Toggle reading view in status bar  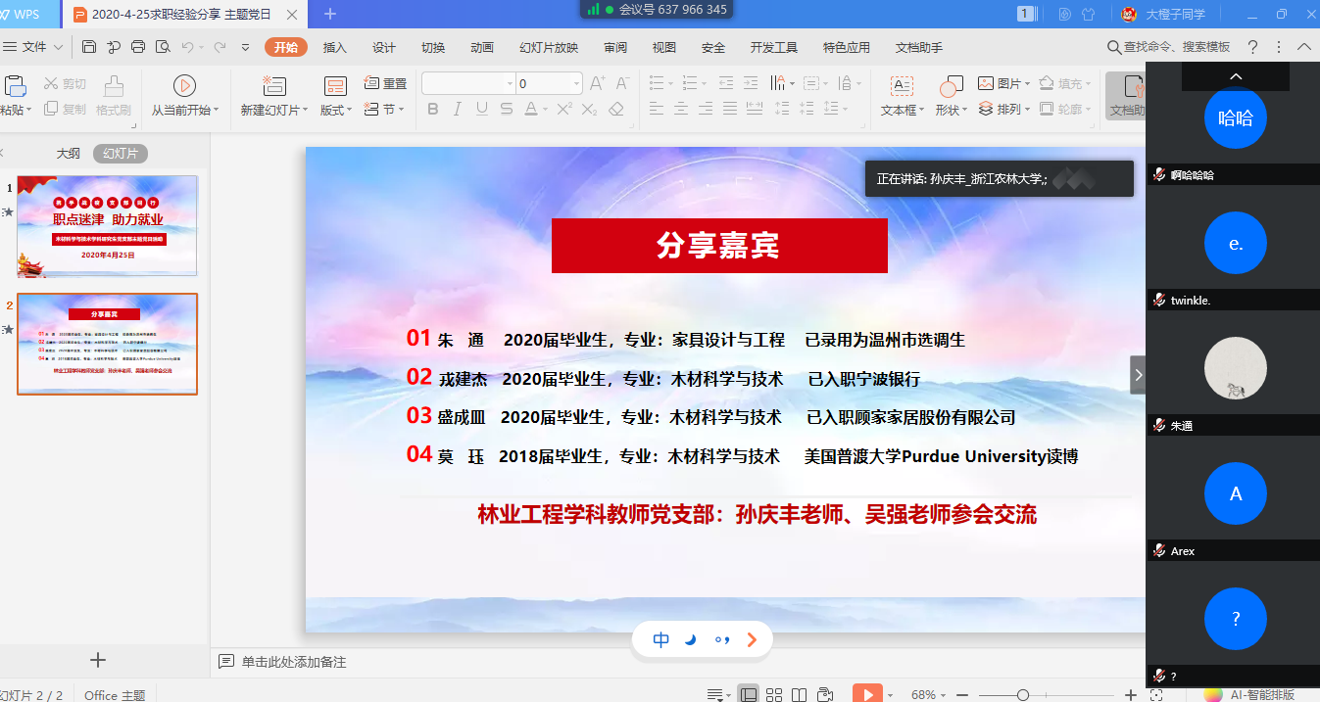tap(800, 695)
